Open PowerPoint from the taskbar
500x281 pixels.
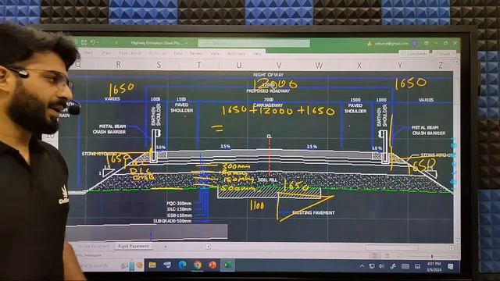coord(212,265)
